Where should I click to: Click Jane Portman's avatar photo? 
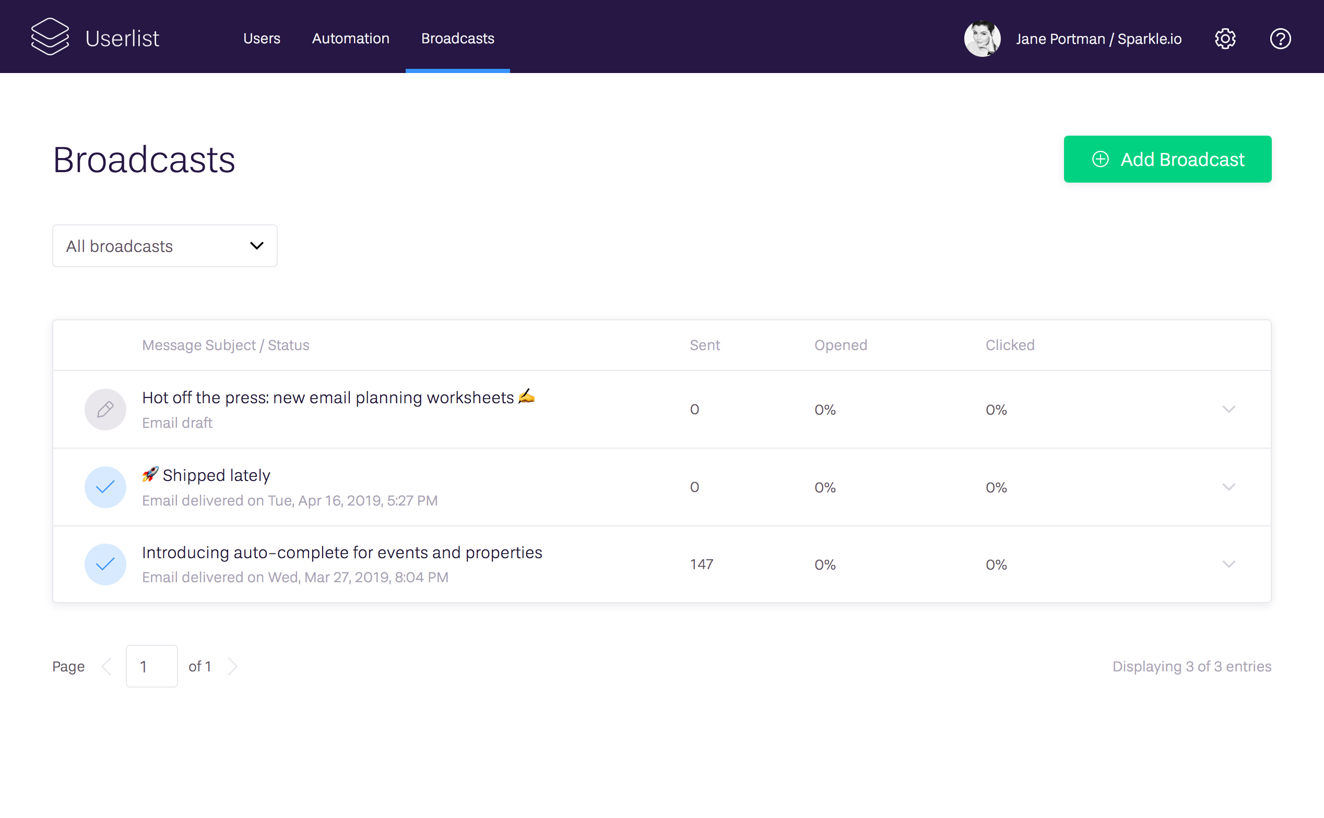982,39
